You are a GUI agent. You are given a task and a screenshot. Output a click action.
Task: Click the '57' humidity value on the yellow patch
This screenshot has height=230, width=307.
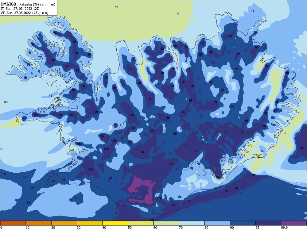(17, 121)
